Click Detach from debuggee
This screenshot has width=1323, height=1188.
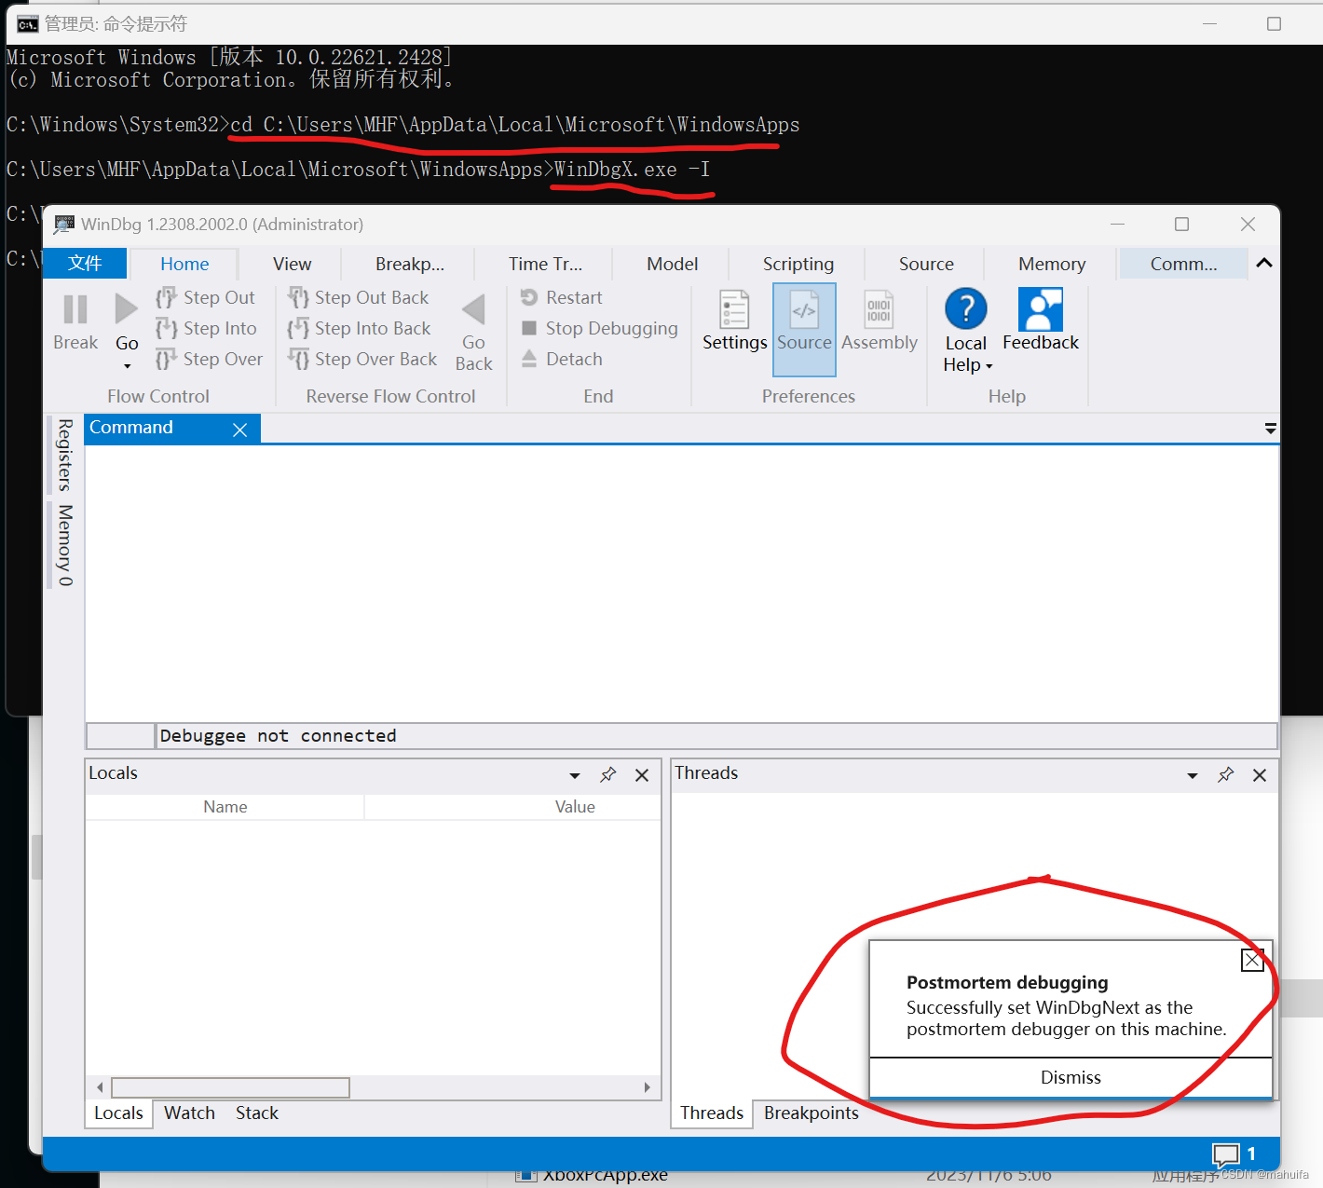point(561,359)
